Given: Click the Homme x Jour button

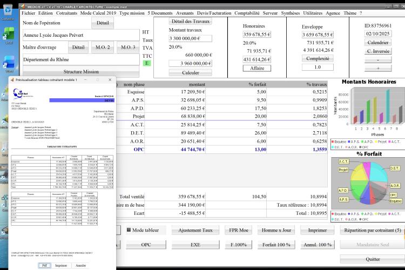Looking at the screenshot, I should pyautogui.click(x=276, y=230).
